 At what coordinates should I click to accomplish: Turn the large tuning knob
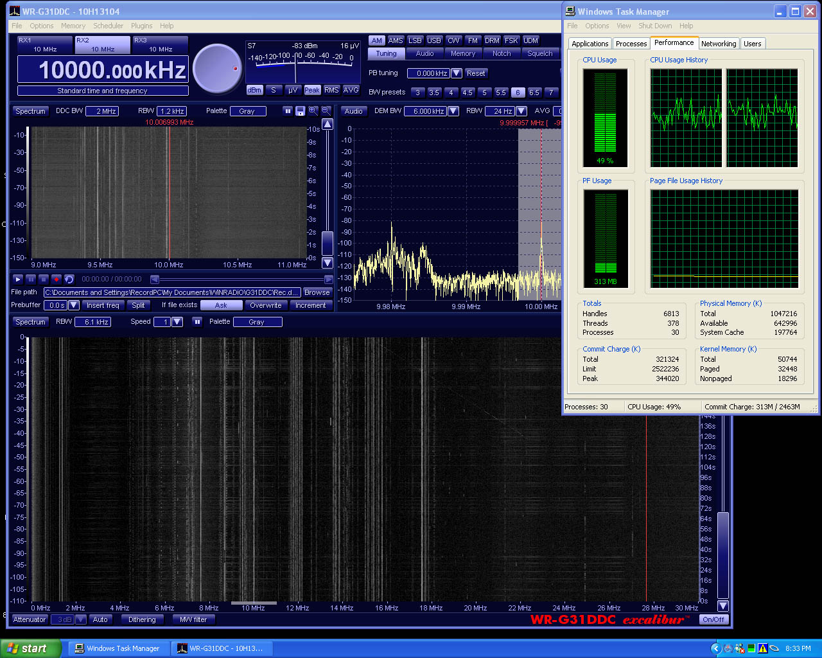217,69
